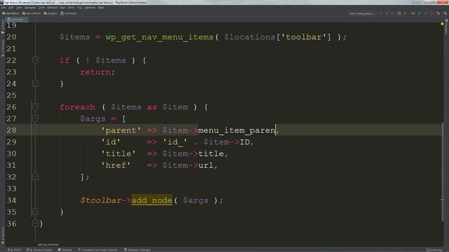Open the Version Control tool window
This screenshot has height=252, width=449.
[39, 250]
